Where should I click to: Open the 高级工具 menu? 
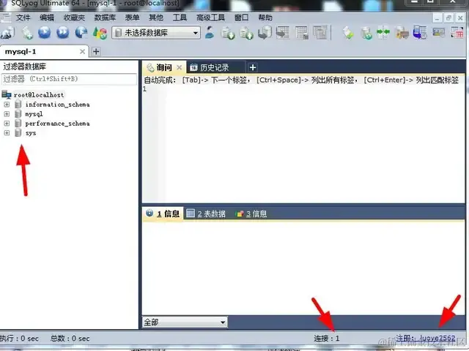pos(210,18)
